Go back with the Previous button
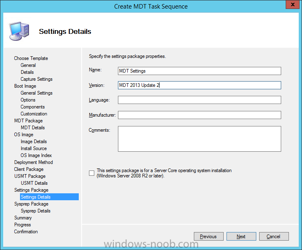Image resolution: width=302 pixels, height=250 pixels. click(x=209, y=236)
